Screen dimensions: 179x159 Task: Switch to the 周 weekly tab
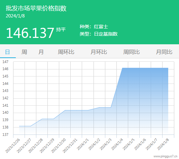pos(24,52)
